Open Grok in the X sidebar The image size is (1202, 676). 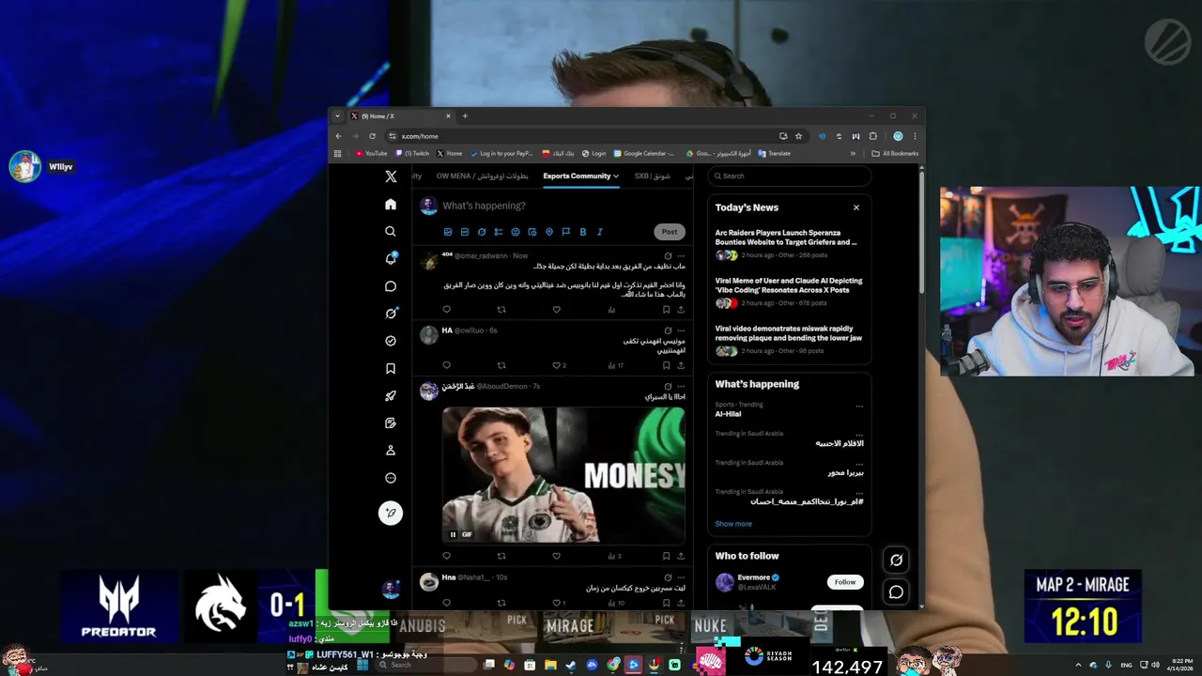391,314
